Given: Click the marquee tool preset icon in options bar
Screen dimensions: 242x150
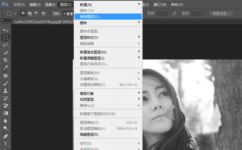Looking at the screenshot, I should (9, 14).
